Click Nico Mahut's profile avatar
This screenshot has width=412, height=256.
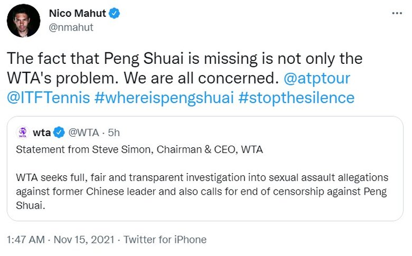point(23,21)
